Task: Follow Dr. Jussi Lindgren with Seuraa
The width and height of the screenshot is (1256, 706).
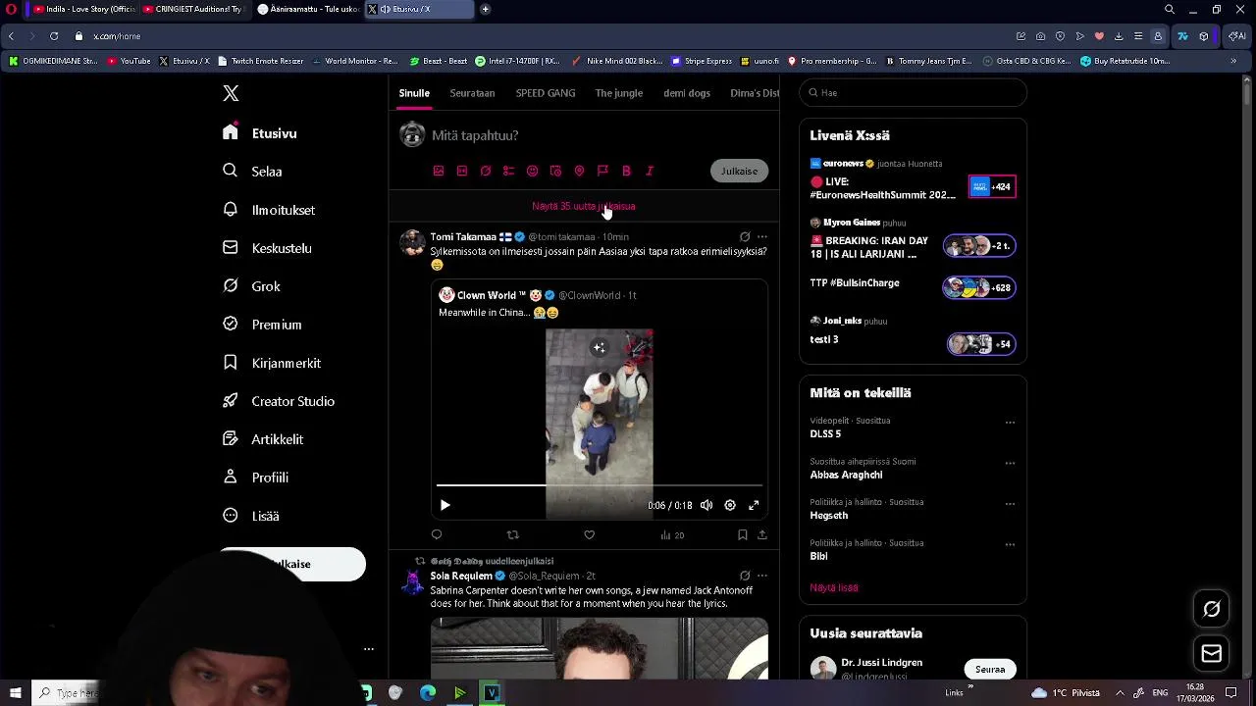Action: (x=990, y=669)
